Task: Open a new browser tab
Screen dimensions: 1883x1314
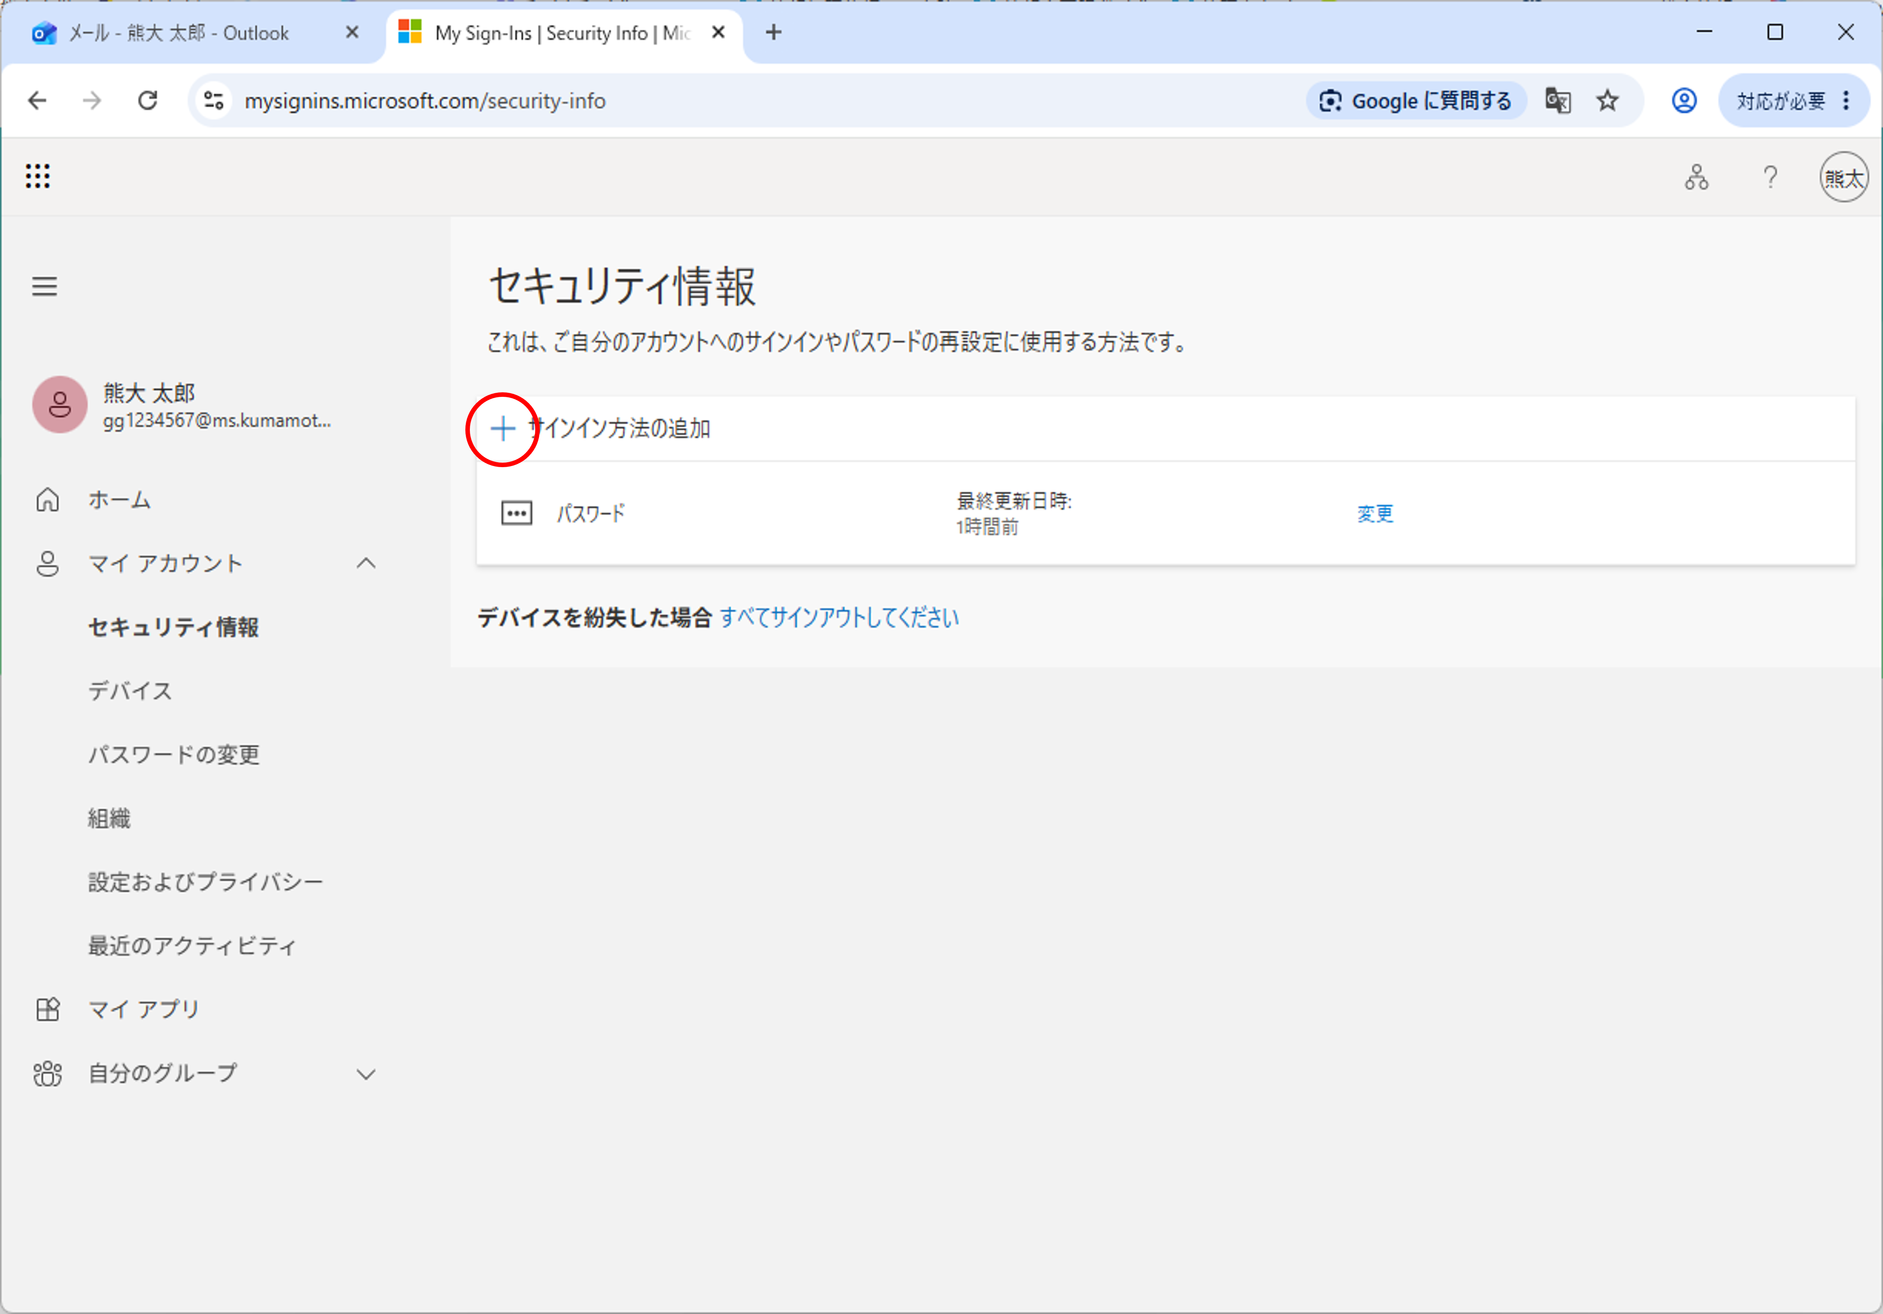Action: pyautogui.click(x=773, y=33)
